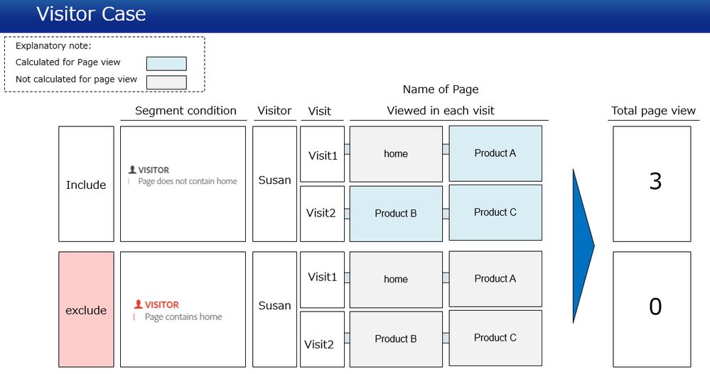
Task: Click grey home box in upper section
Action: click(396, 154)
